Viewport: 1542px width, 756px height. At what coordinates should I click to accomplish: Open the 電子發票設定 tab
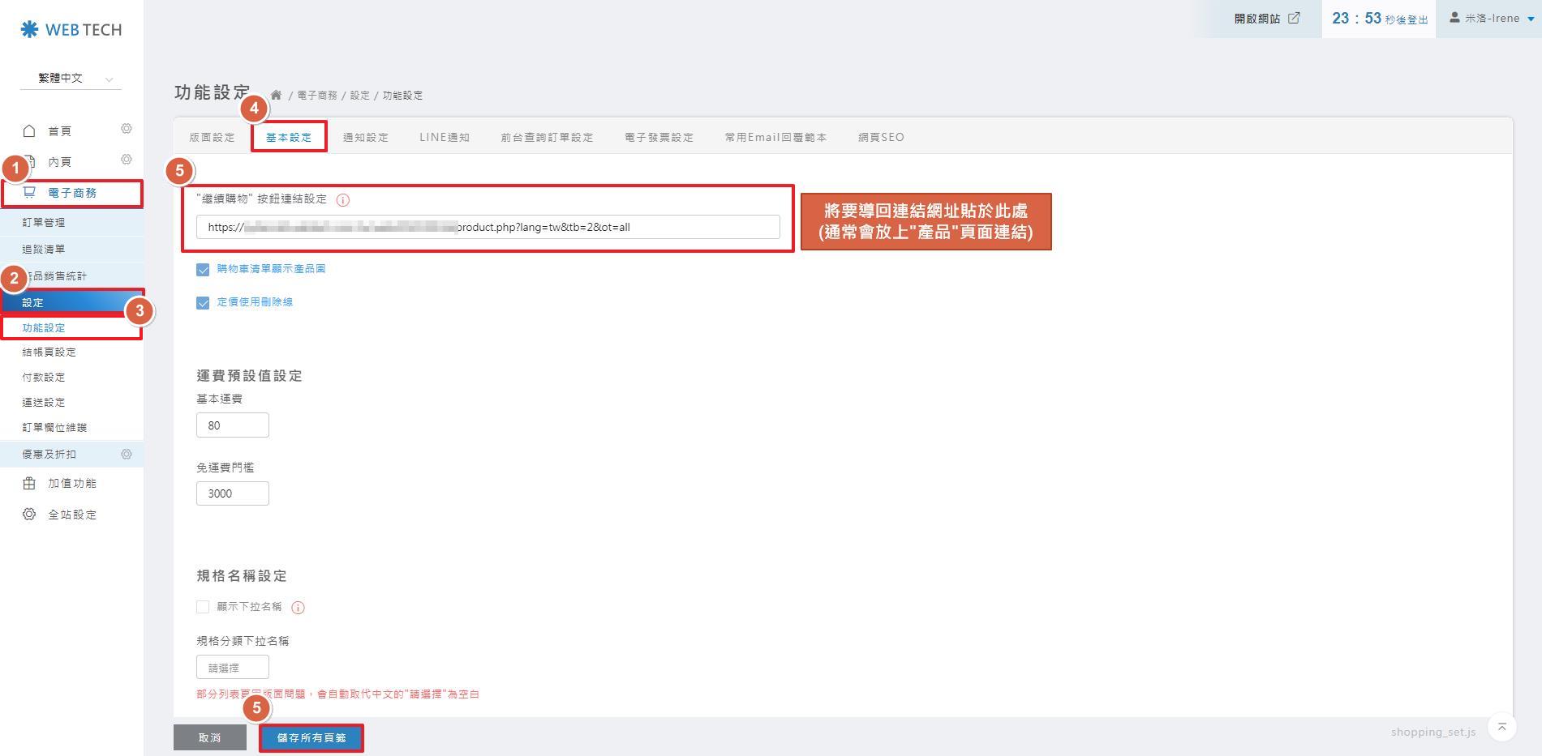(659, 137)
